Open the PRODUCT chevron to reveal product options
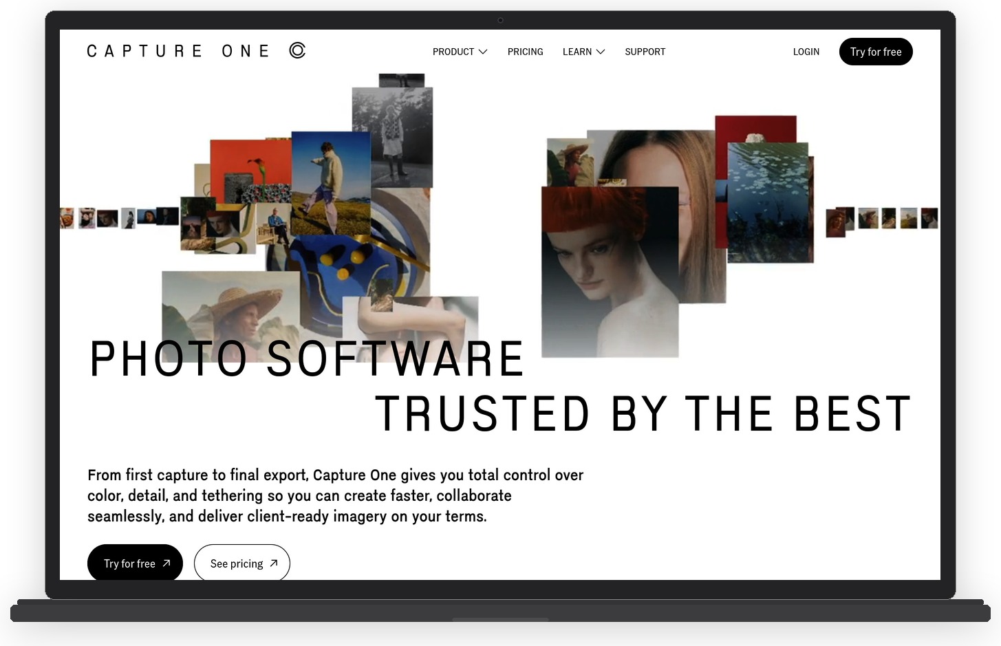Screen dimensions: 1001x646 (483, 52)
